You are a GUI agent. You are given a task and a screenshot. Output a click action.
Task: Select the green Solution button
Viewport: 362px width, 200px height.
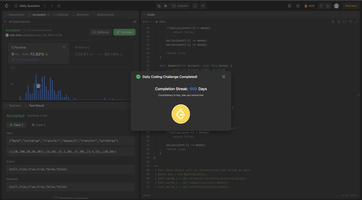click(x=124, y=32)
